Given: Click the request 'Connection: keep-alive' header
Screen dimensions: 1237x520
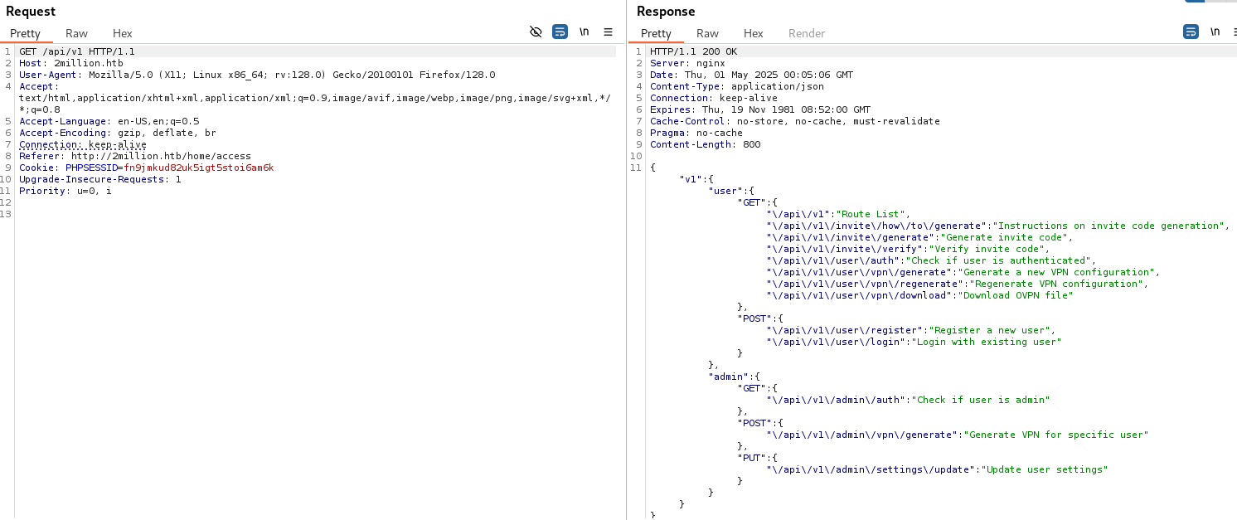Looking at the screenshot, I should pyautogui.click(x=83, y=144).
